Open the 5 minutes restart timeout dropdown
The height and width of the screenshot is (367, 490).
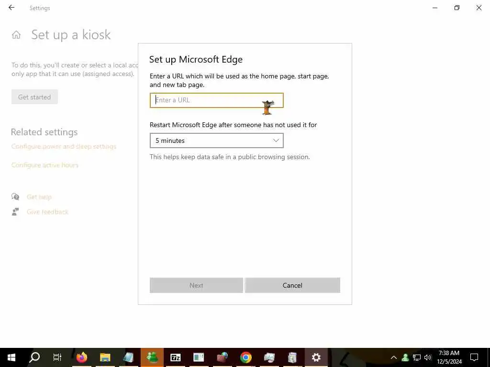coord(217,141)
